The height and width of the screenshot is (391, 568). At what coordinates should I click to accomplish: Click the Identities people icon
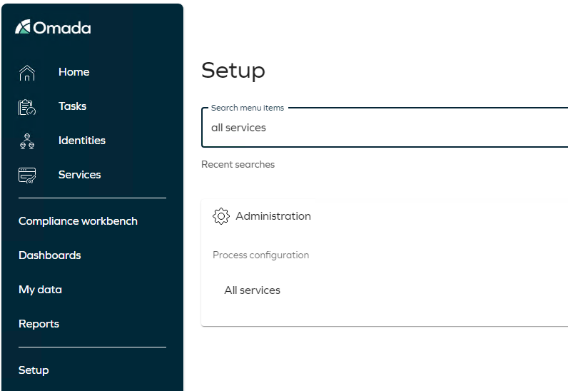click(x=27, y=141)
